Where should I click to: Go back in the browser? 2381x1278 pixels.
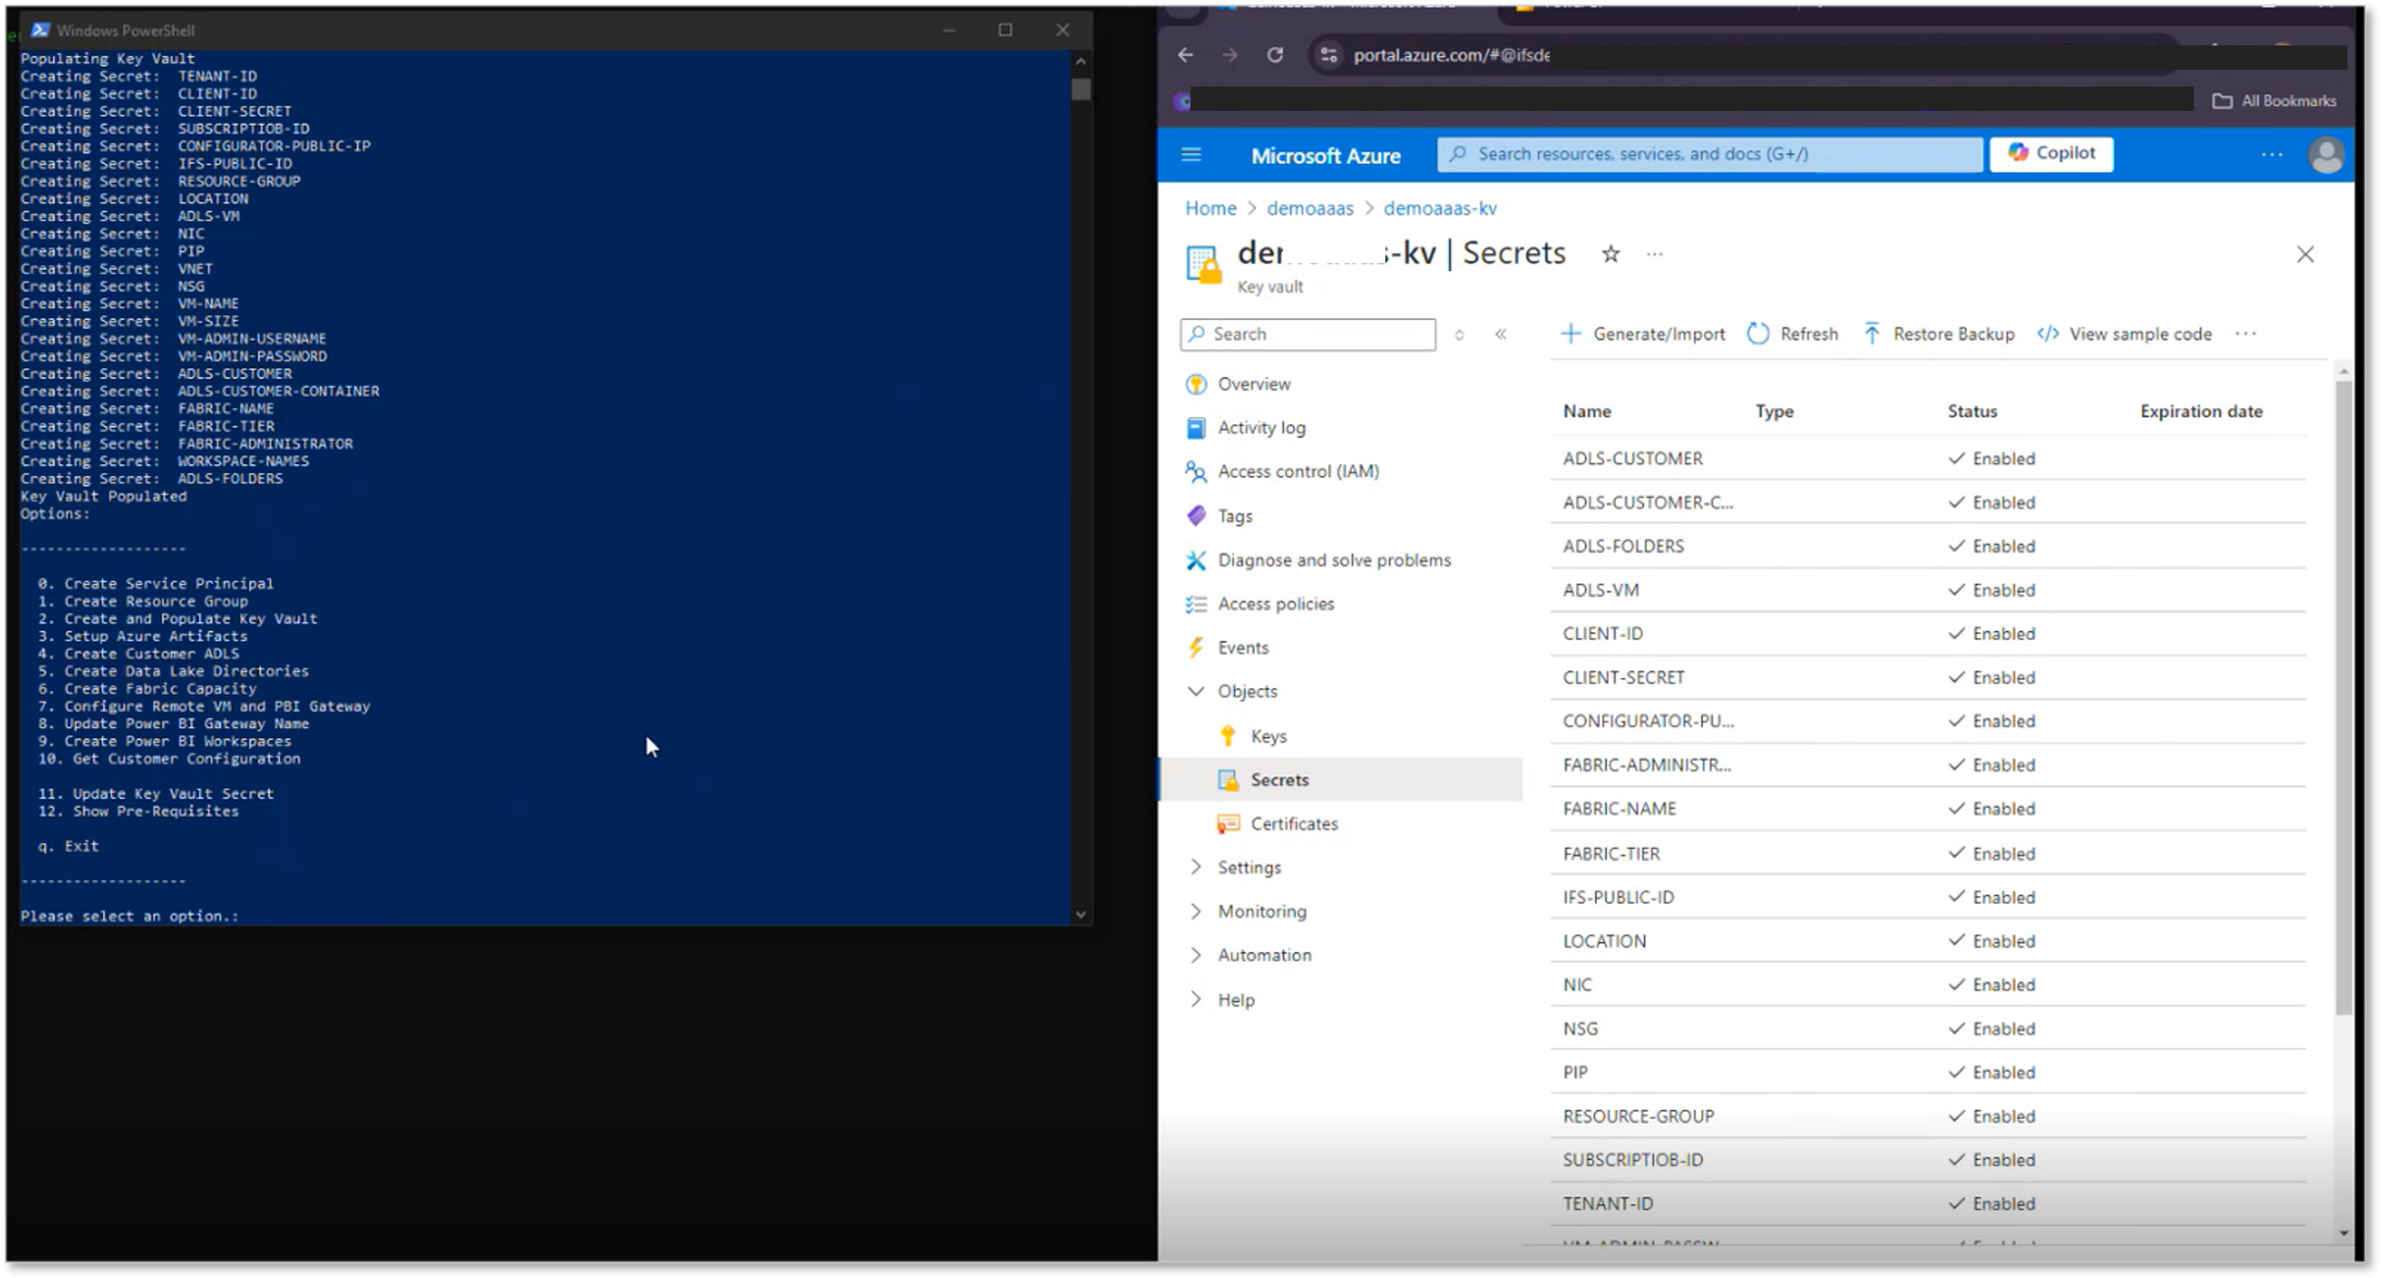(1185, 56)
